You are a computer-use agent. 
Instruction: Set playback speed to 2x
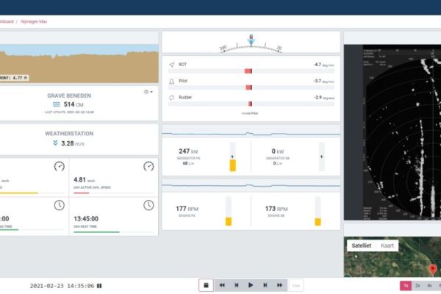(417, 286)
